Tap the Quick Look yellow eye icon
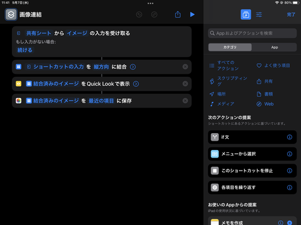 [x=19, y=84]
